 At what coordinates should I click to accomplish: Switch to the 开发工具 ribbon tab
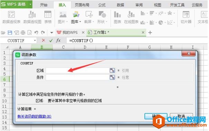point(177,5)
